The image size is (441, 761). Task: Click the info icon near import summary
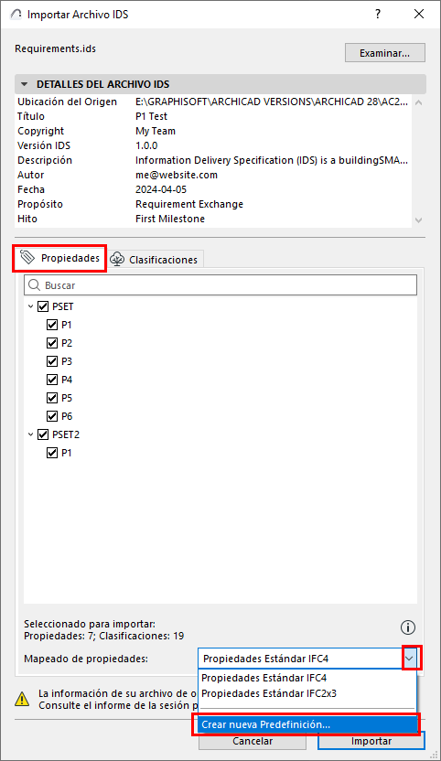coord(408,627)
